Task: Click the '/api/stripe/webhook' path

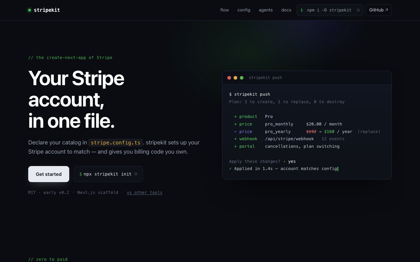Action: tap(289, 139)
